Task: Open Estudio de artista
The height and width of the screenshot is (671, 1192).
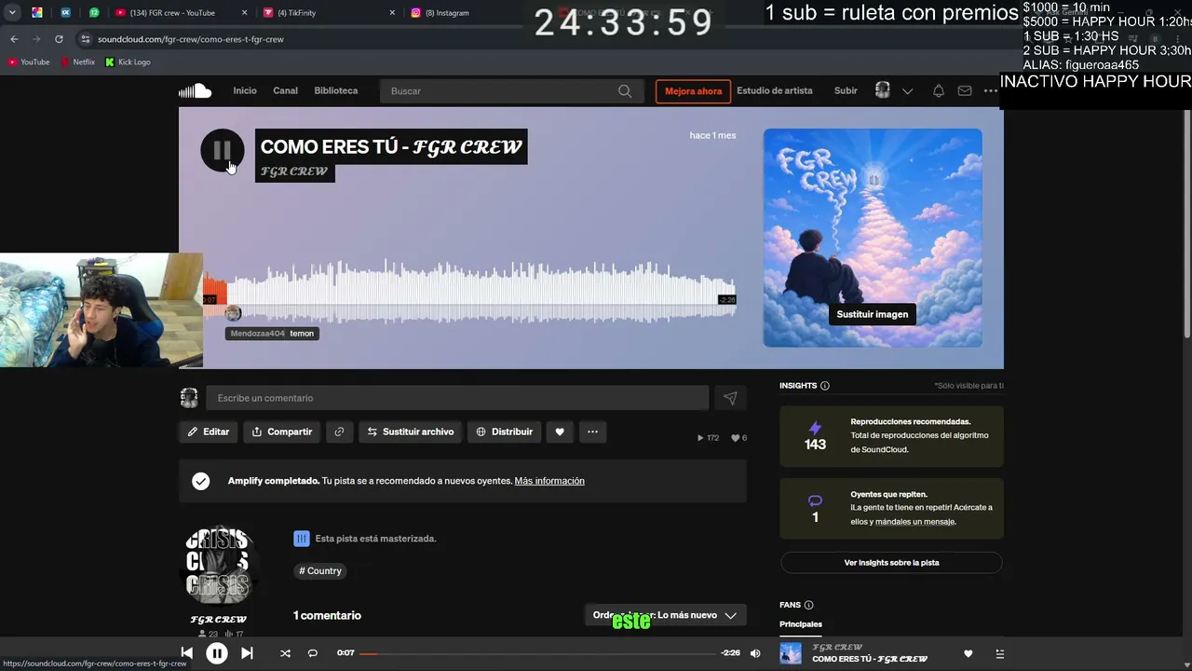Action: pos(775,90)
